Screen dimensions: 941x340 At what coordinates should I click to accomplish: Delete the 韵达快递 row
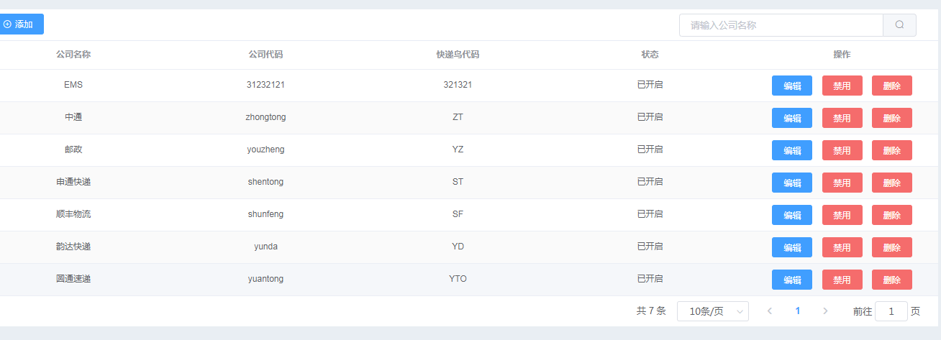tap(892, 247)
